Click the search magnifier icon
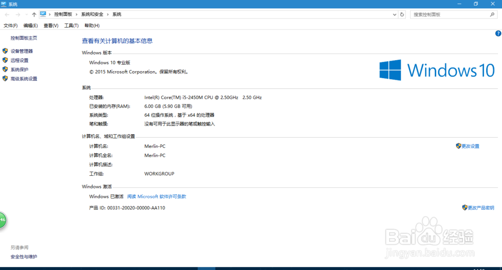 (492, 15)
